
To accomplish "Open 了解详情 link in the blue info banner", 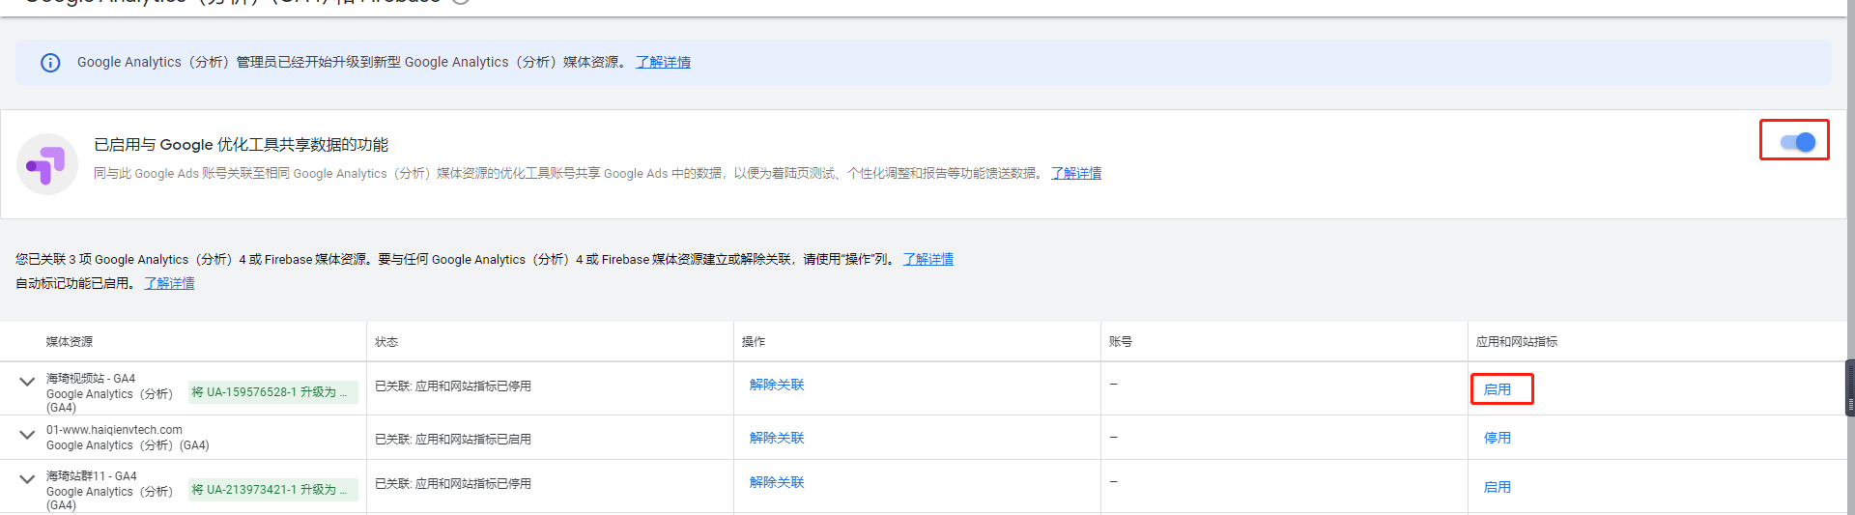I will [663, 62].
